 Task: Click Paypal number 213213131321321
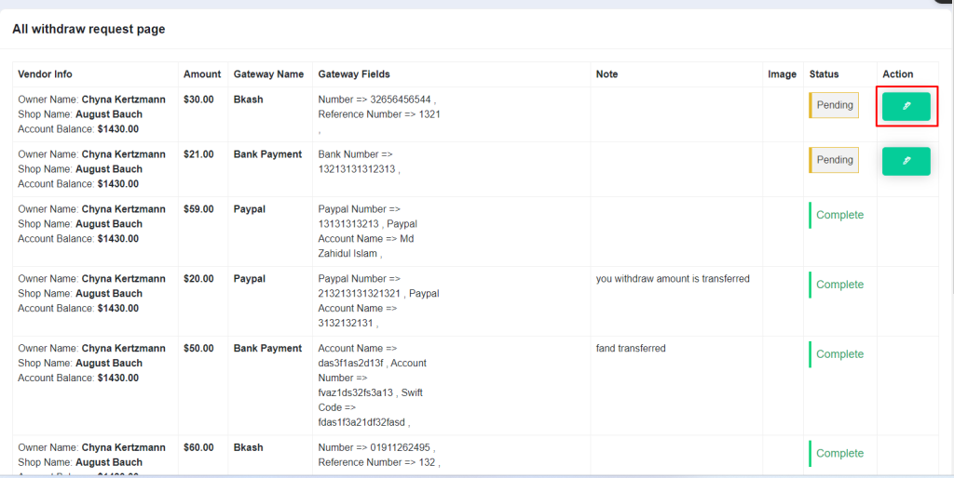click(x=359, y=293)
